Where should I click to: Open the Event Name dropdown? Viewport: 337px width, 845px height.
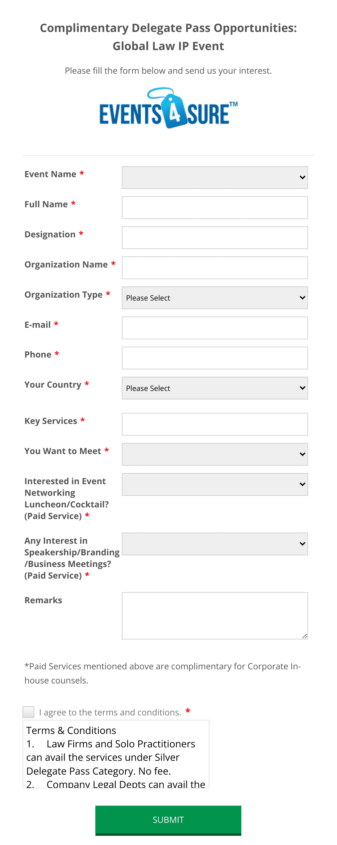coord(215,177)
